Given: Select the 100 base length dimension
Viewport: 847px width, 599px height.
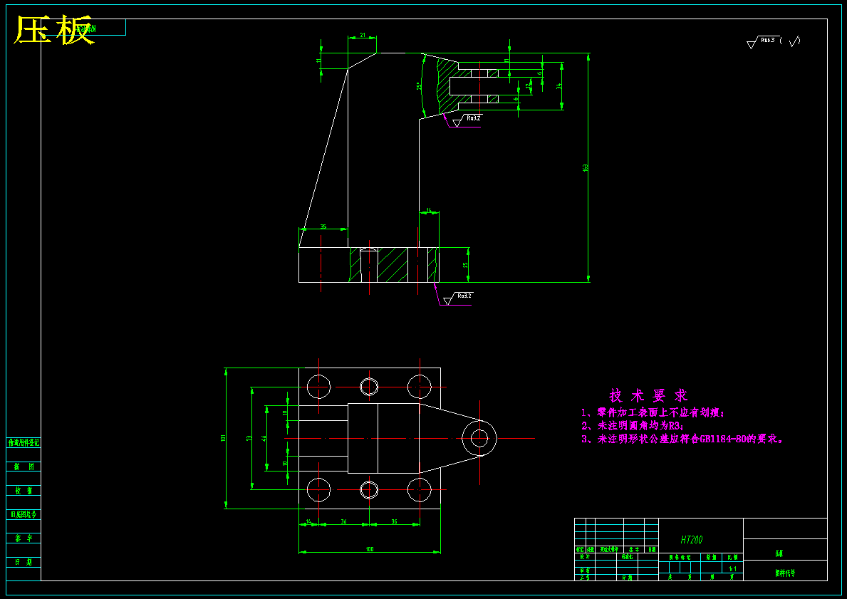Looking at the screenshot, I should 370,549.
